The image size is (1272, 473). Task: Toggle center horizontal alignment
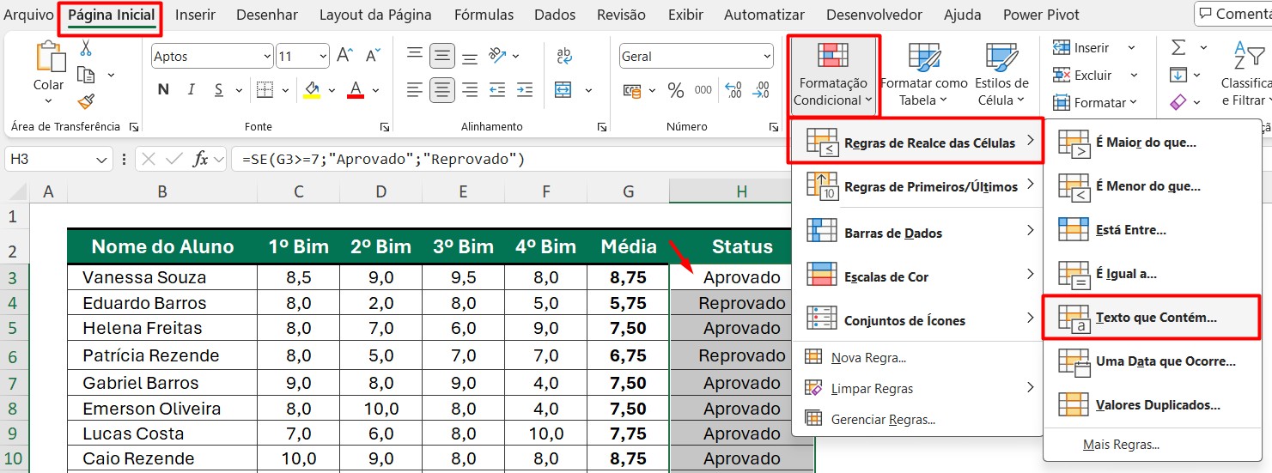point(442,89)
